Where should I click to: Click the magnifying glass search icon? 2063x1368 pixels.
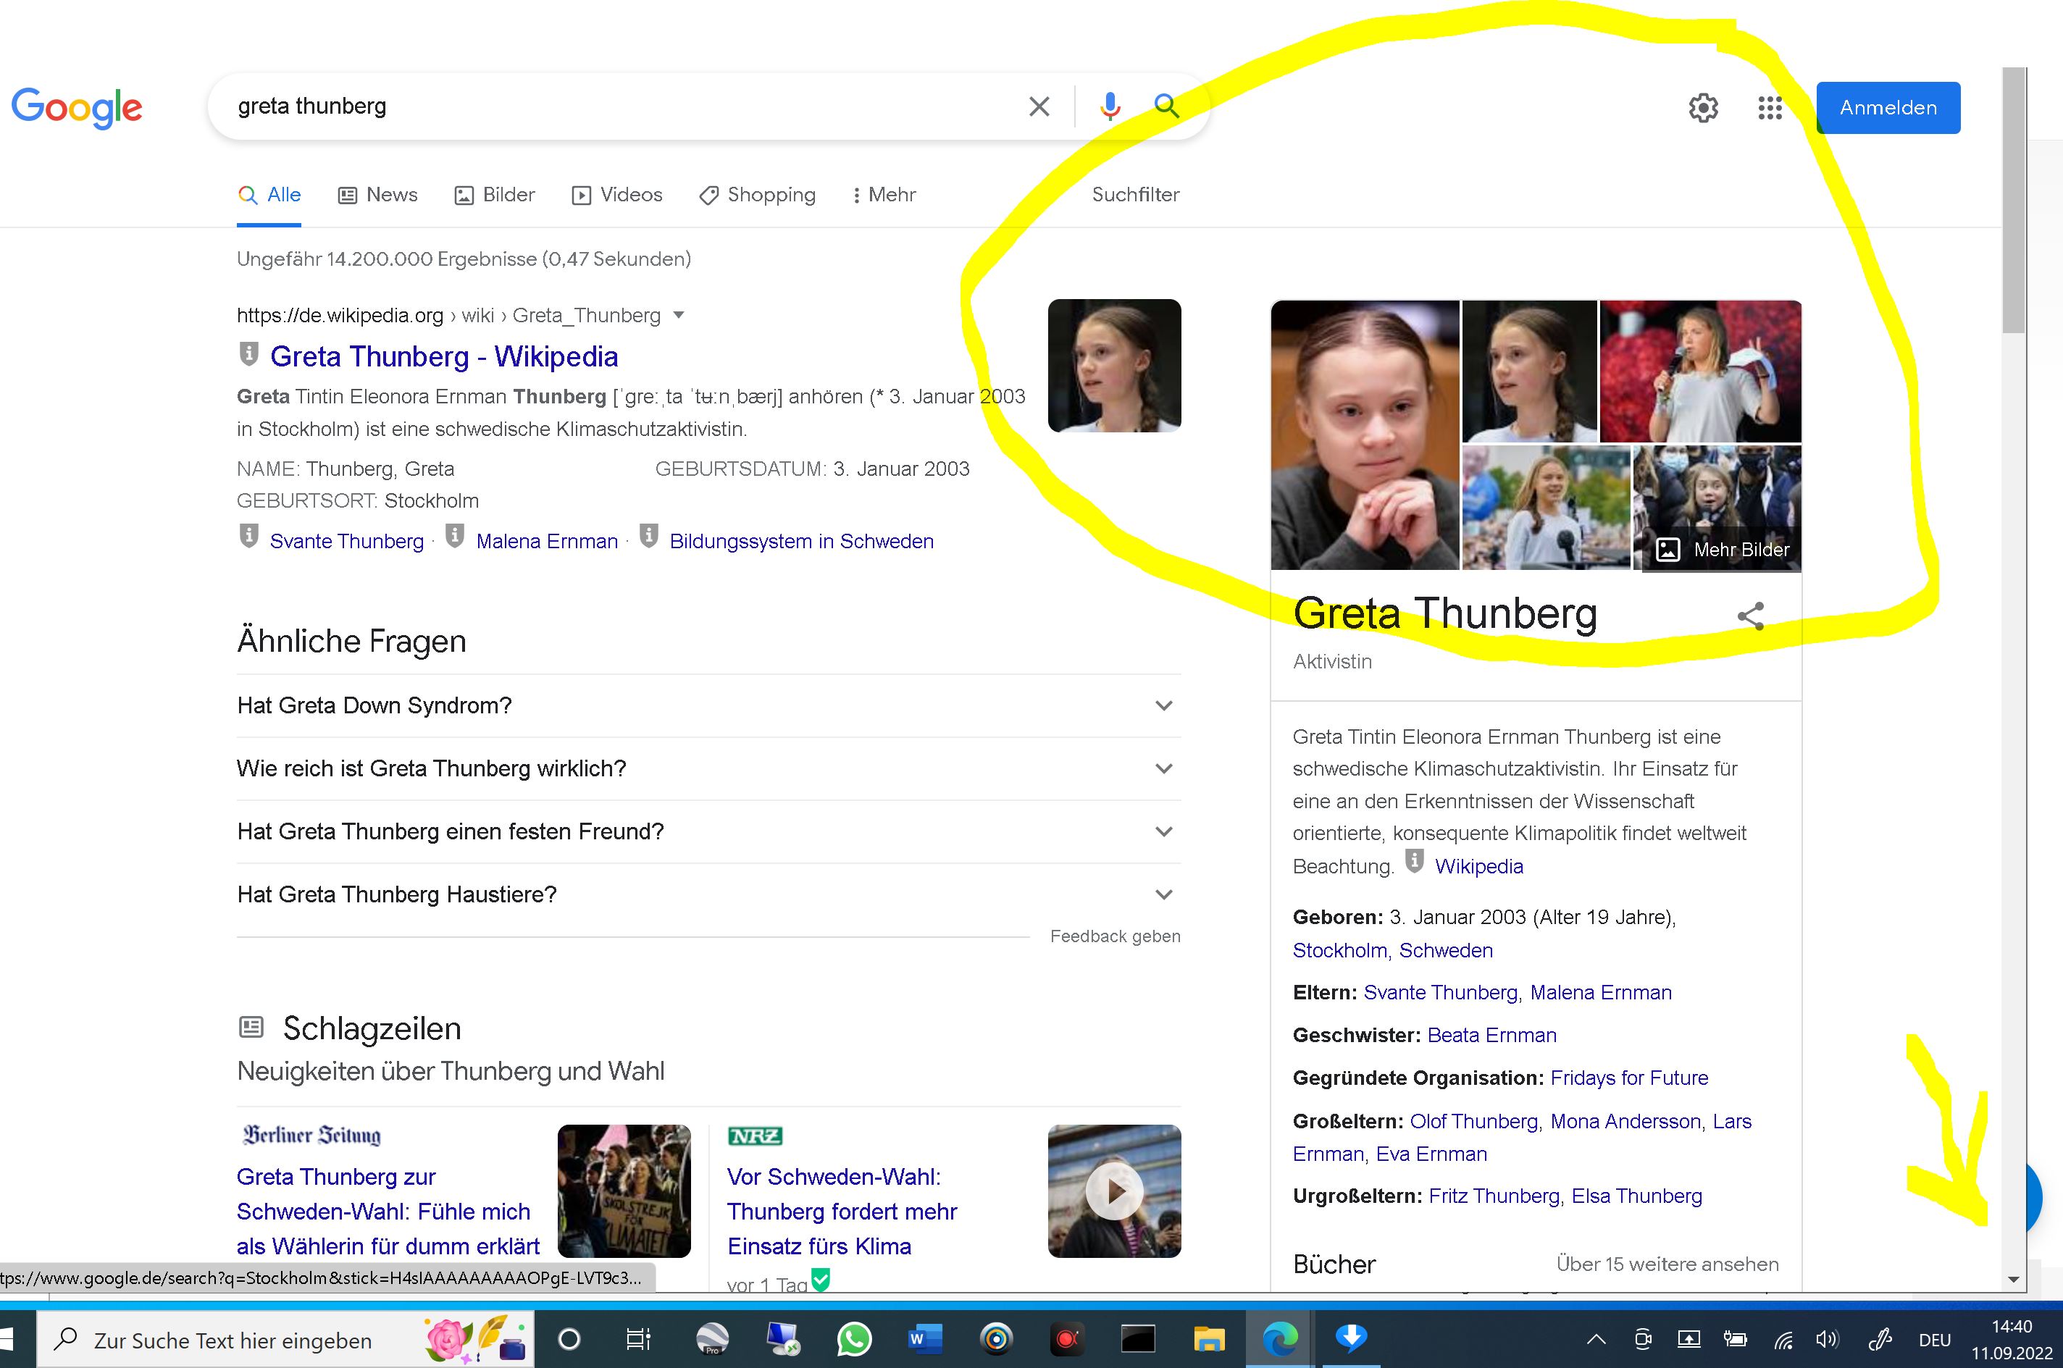1167,106
